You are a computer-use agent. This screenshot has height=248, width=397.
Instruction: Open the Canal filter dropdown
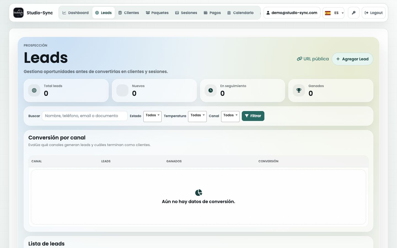coord(230,116)
